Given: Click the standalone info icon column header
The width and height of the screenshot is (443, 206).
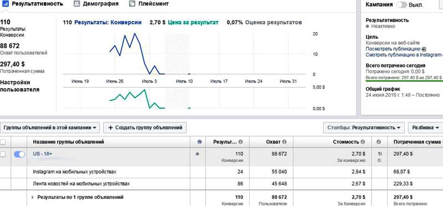Looking at the screenshot, I should pyautogui.click(x=379, y=142).
